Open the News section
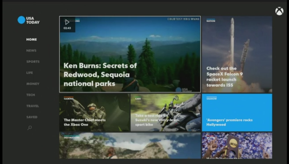The height and width of the screenshot is (164, 289). click(31, 51)
